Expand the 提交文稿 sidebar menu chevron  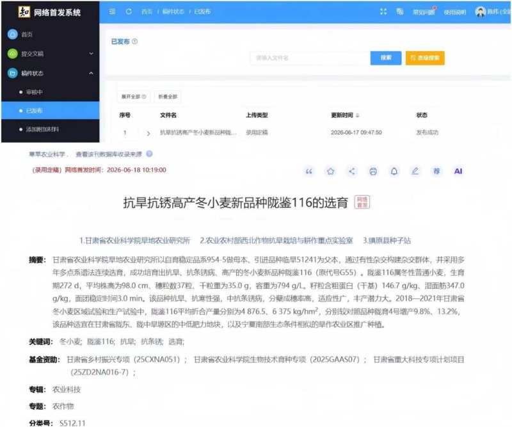coord(92,54)
